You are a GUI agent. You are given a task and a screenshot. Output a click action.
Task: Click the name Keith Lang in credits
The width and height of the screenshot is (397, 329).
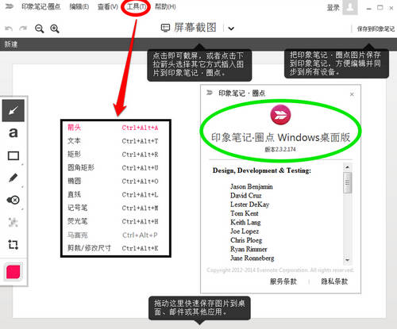click(245, 222)
